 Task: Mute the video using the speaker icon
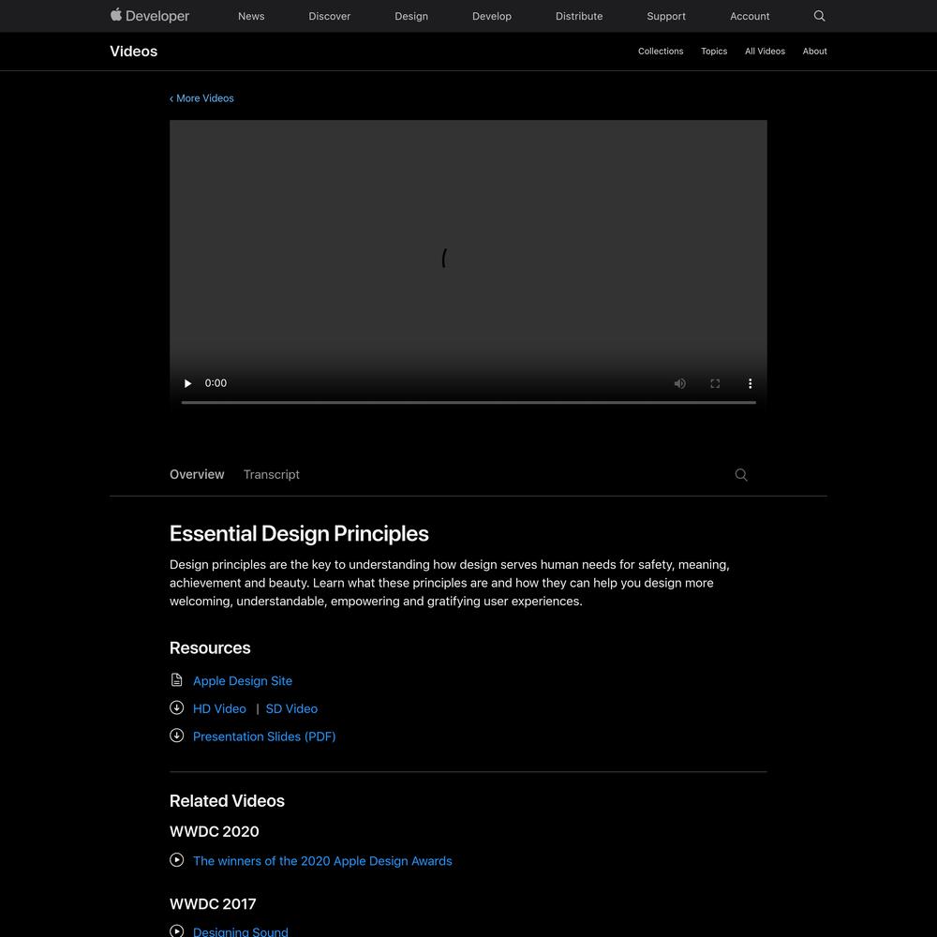680,383
